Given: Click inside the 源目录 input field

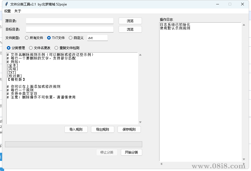Looking at the screenshot, I should pyautogui.click(x=70, y=20).
